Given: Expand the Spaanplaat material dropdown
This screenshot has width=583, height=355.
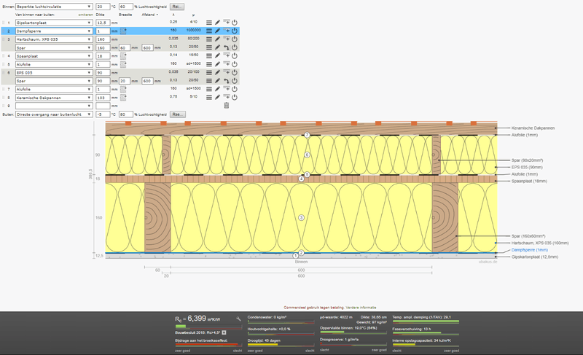Looking at the screenshot, I should (53, 55).
